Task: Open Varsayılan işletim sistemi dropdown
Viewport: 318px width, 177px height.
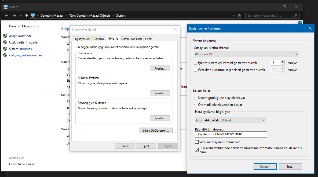Action: pos(246,54)
